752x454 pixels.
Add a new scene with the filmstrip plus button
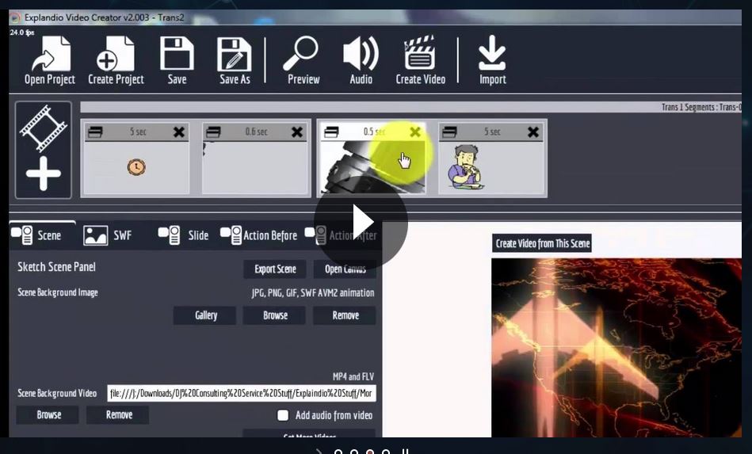(43, 150)
